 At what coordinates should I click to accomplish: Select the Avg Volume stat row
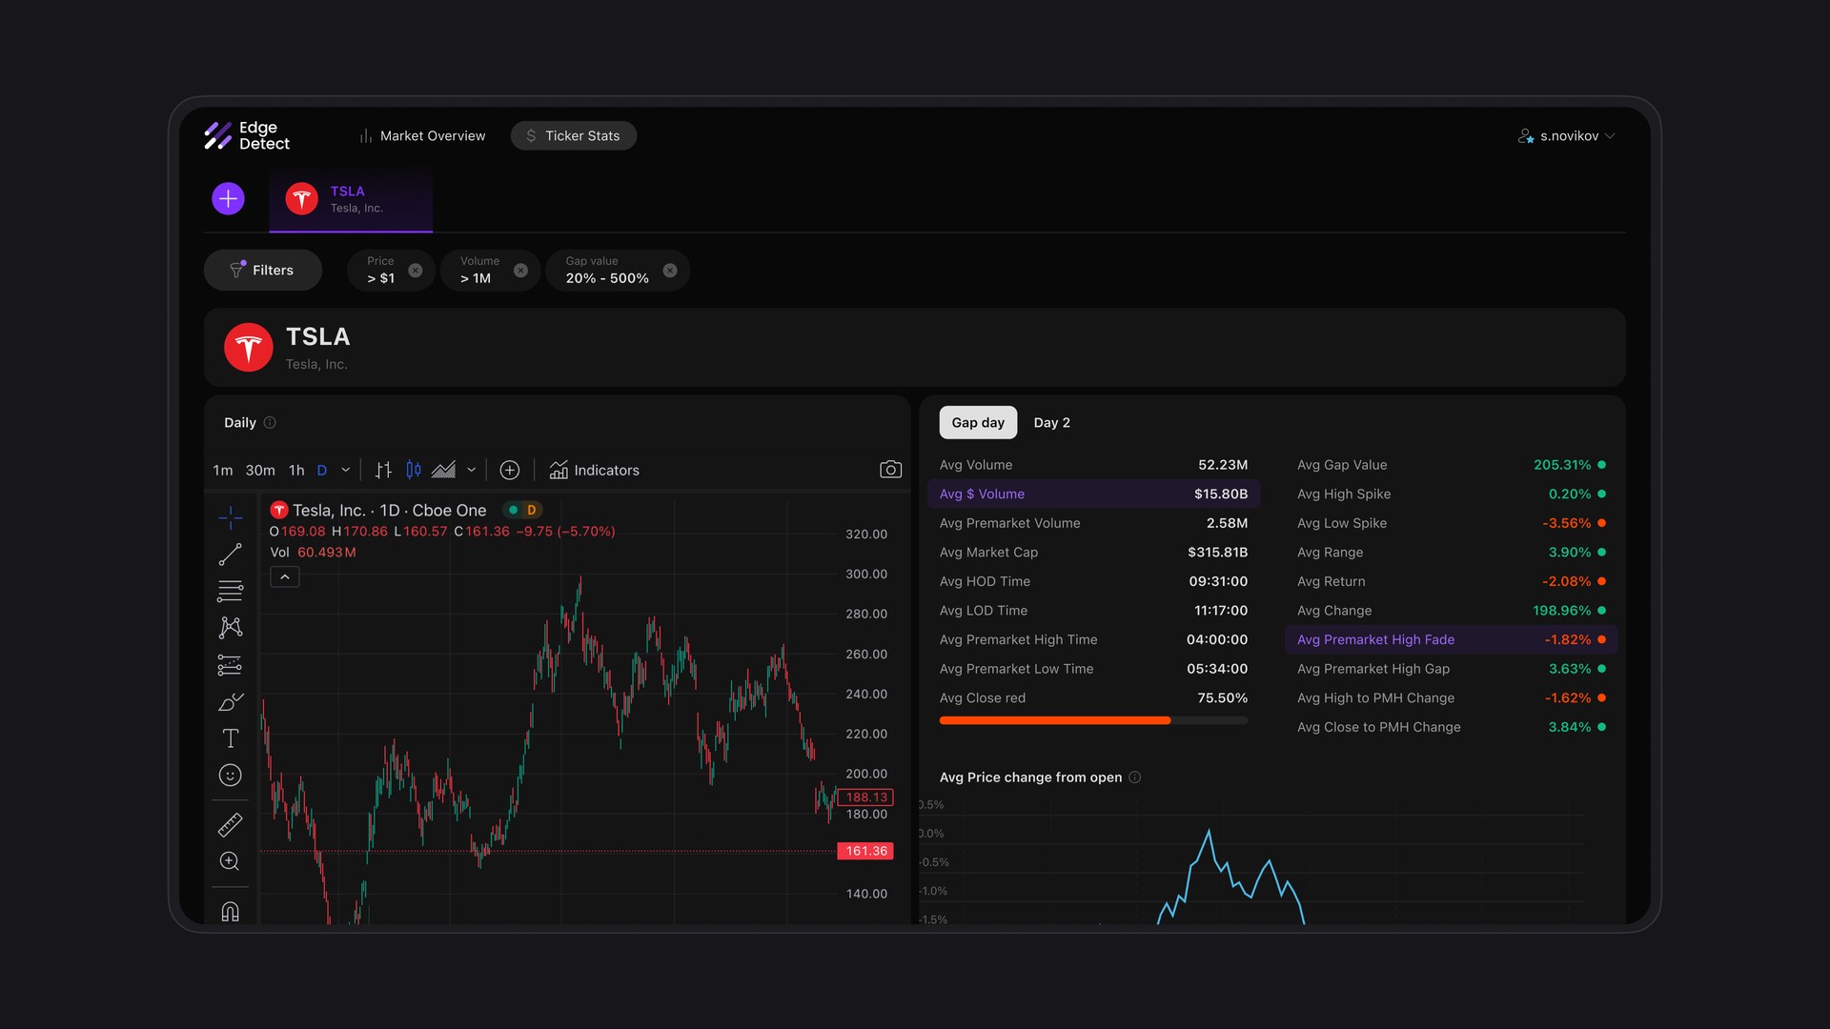[1093, 465]
